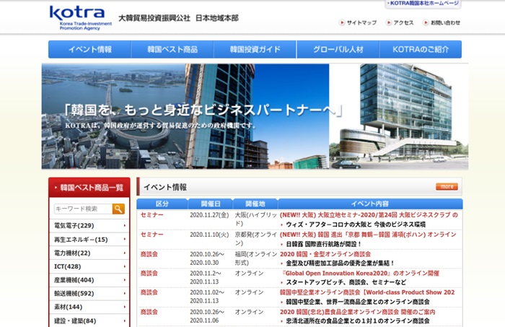Click the glass office building banner photo
Viewport: 505px width, 327px height.
[x=399, y=116]
